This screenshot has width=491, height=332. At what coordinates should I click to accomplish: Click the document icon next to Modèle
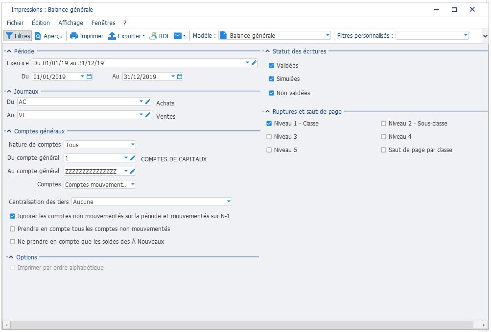point(223,35)
